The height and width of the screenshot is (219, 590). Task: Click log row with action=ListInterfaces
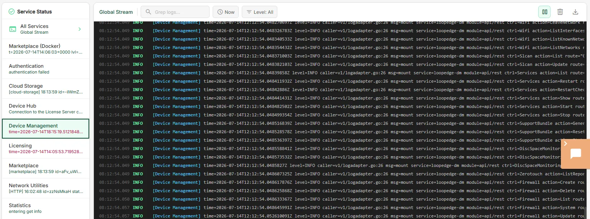coord(339,31)
